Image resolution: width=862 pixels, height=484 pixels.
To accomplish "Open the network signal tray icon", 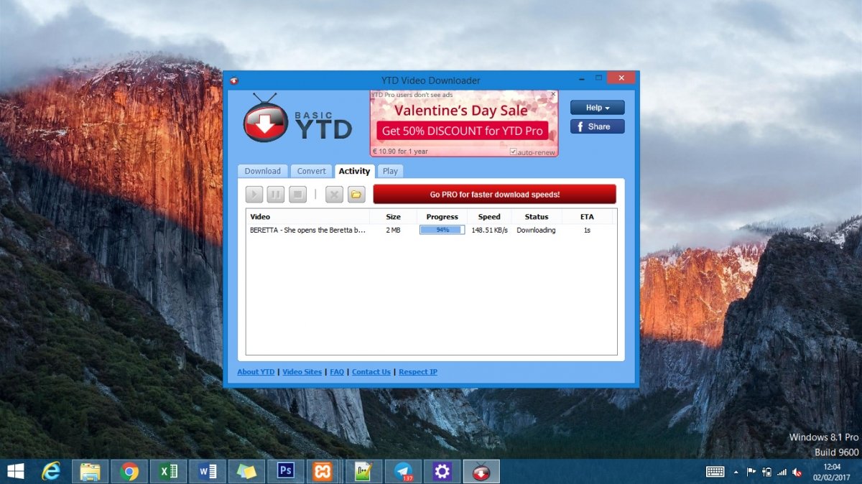I will tap(782, 472).
